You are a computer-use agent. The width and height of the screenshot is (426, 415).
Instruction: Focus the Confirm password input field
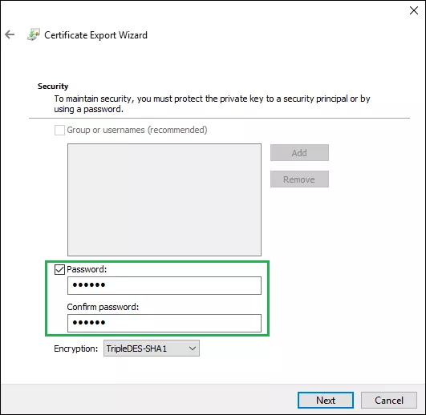[164, 323]
